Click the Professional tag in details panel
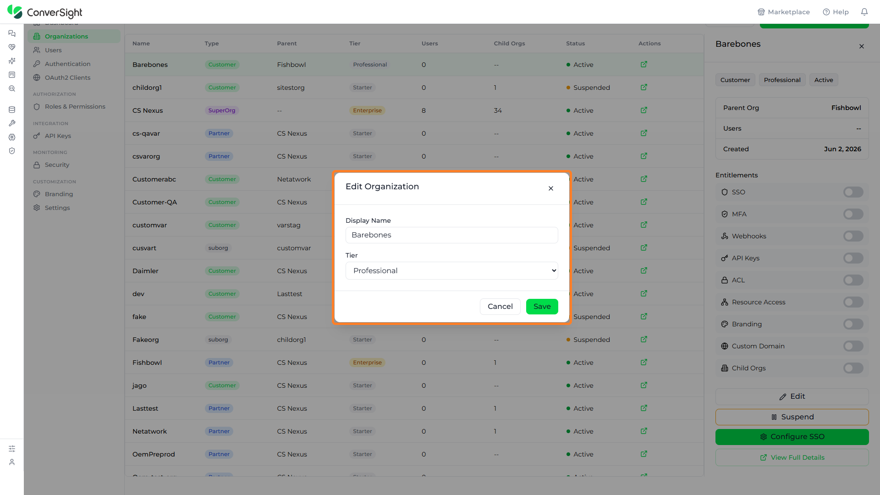This screenshot has width=880, height=495. click(782, 80)
